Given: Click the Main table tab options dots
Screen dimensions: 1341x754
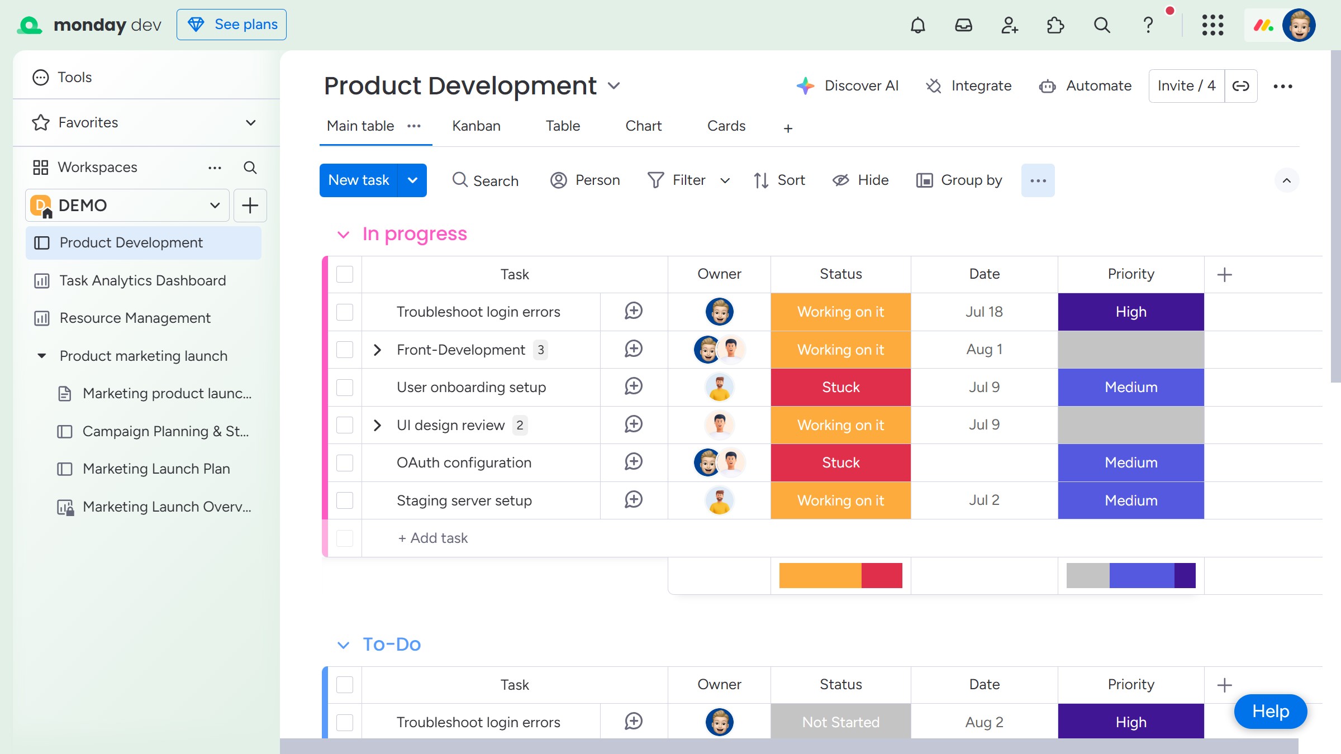Looking at the screenshot, I should point(413,126).
